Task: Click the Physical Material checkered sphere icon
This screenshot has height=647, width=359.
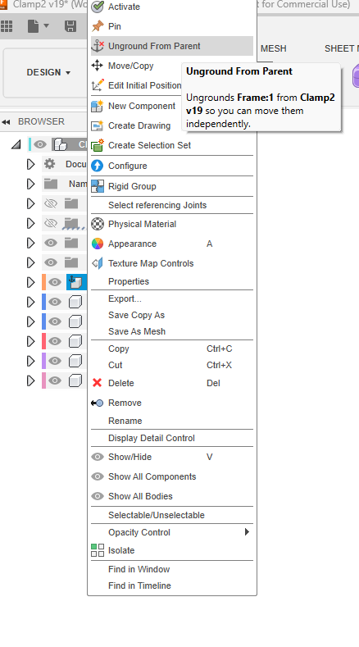Action: (98, 224)
